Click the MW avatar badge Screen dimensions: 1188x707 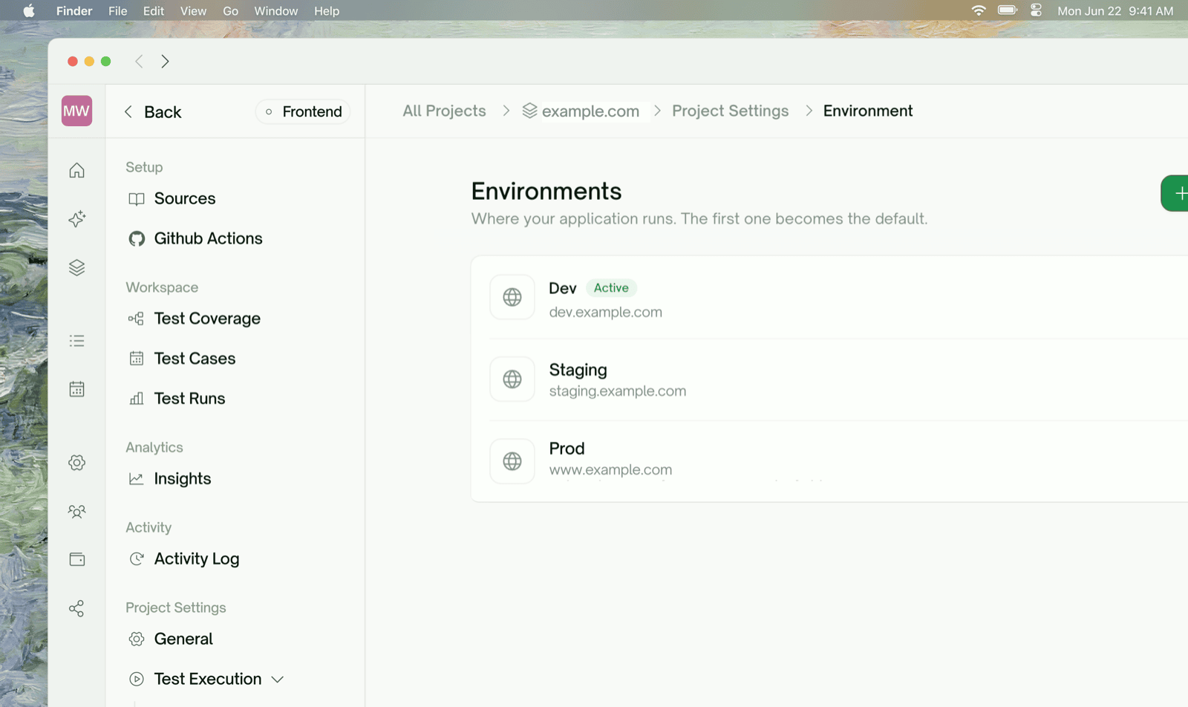(x=76, y=111)
